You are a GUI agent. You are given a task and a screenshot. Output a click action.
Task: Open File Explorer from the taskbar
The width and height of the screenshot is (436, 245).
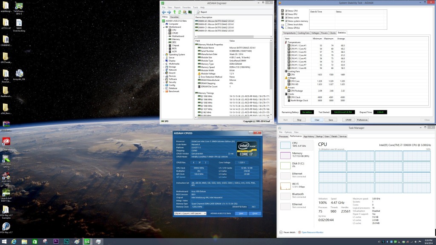[x=24, y=242]
